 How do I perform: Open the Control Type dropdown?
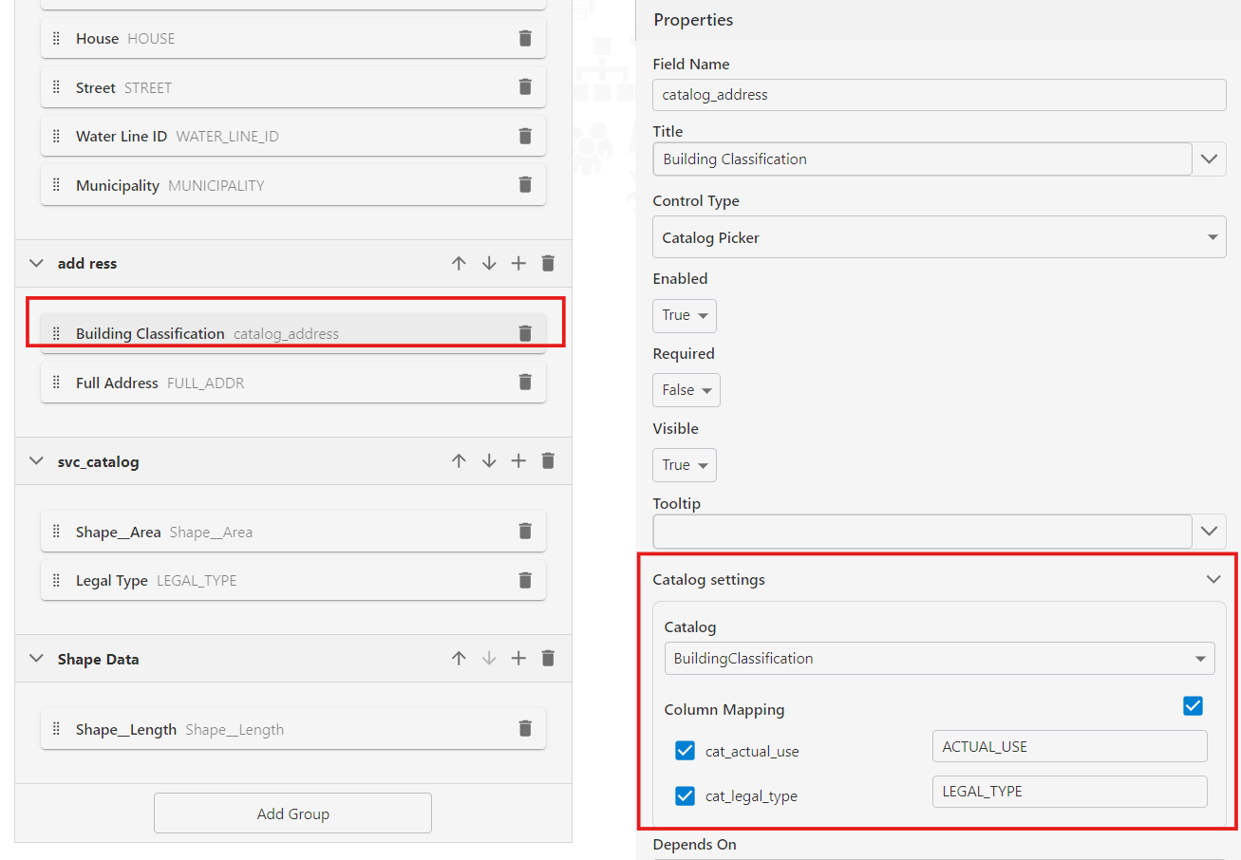point(939,237)
